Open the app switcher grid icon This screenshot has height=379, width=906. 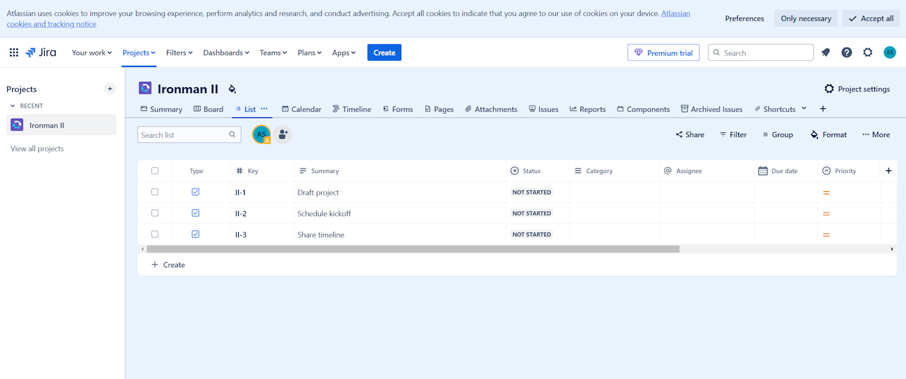point(14,53)
